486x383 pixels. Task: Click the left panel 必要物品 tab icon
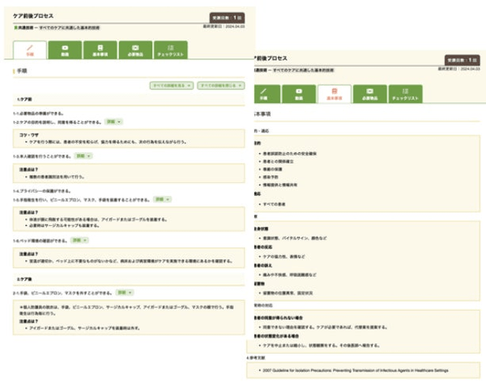point(134,47)
